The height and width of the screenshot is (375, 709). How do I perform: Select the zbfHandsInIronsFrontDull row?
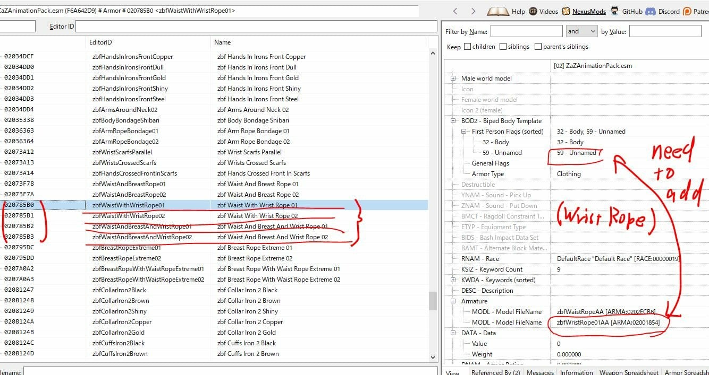pyautogui.click(x=214, y=67)
